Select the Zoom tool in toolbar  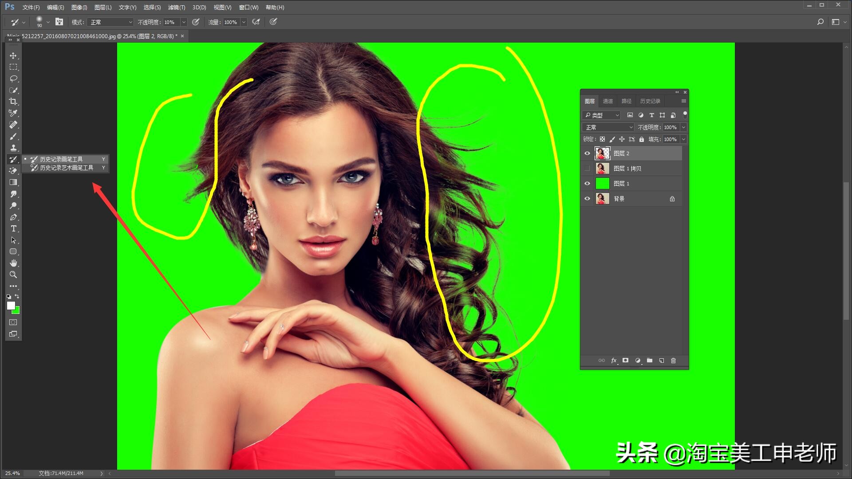click(13, 275)
